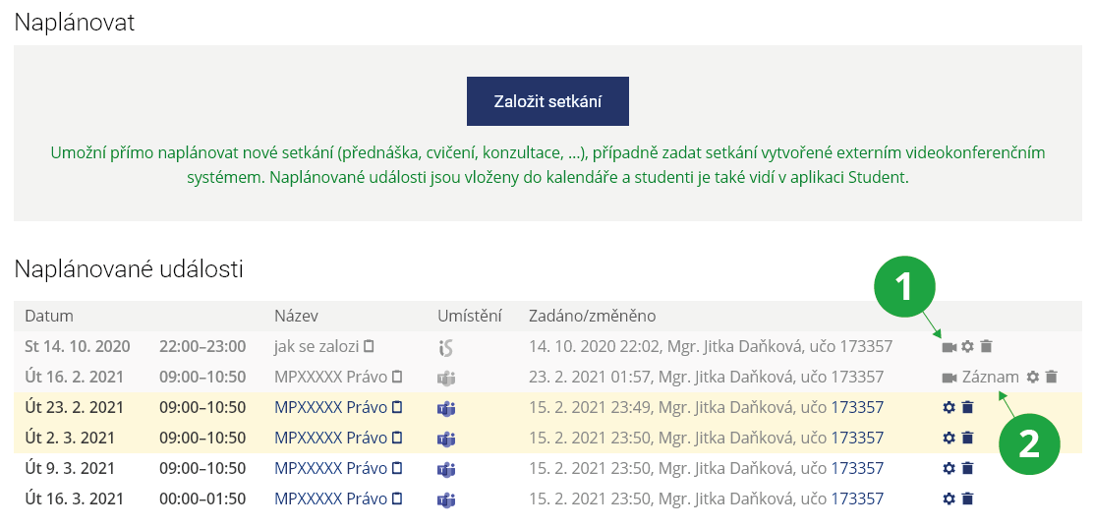Open video camera icon for 14. 10. 2020 event

point(949,346)
